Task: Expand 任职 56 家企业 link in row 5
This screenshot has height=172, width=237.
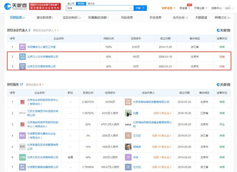Action: coord(162,147)
